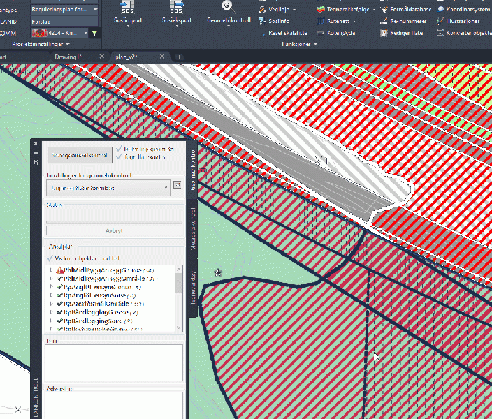Screen dimensions: 492x419
Task: Expand PblMidlByggAnleggOmråde tree node
Action: (51, 278)
